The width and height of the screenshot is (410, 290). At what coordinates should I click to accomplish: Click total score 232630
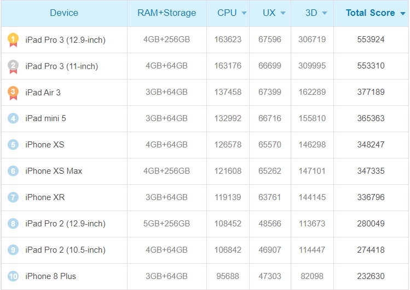371,276
